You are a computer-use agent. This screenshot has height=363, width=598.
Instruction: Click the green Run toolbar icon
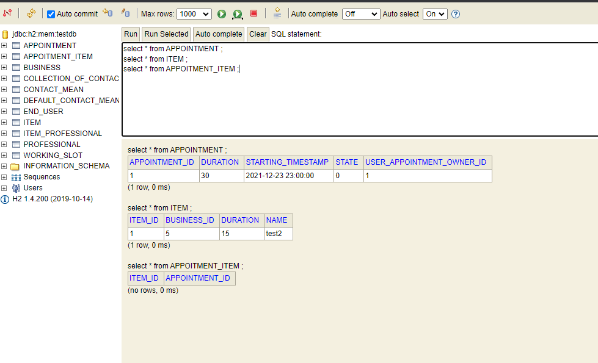tap(222, 14)
